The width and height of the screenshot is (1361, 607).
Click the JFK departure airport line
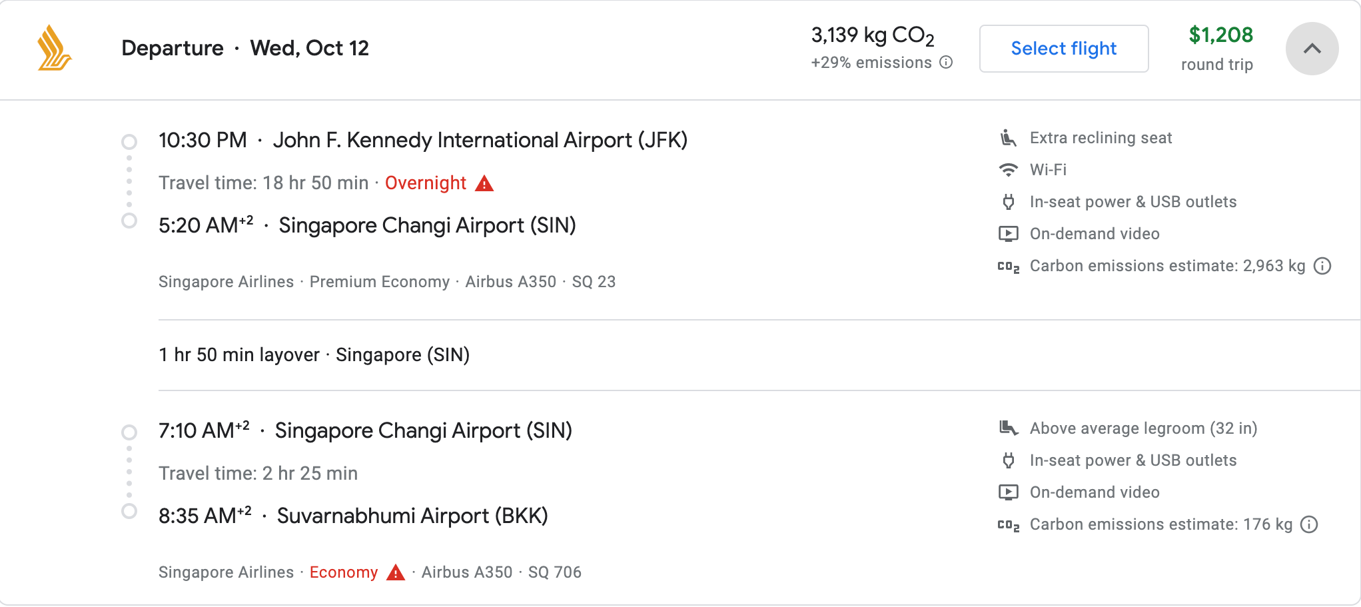pyautogui.click(x=423, y=141)
